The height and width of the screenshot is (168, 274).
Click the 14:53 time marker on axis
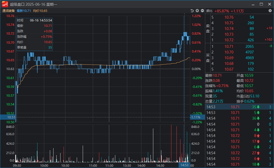[x=184, y=165]
